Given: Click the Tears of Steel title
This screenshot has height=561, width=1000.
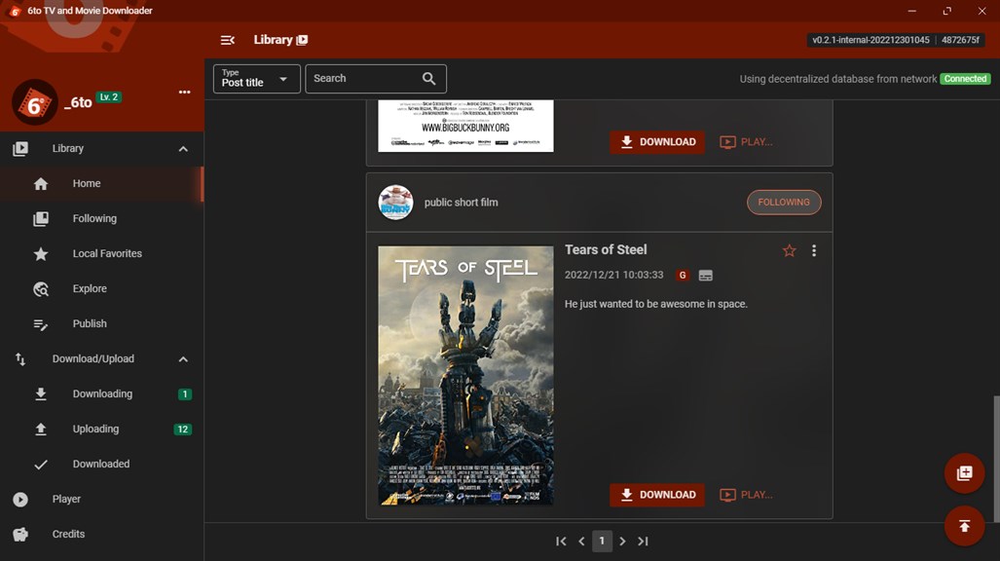Looking at the screenshot, I should [x=606, y=250].
